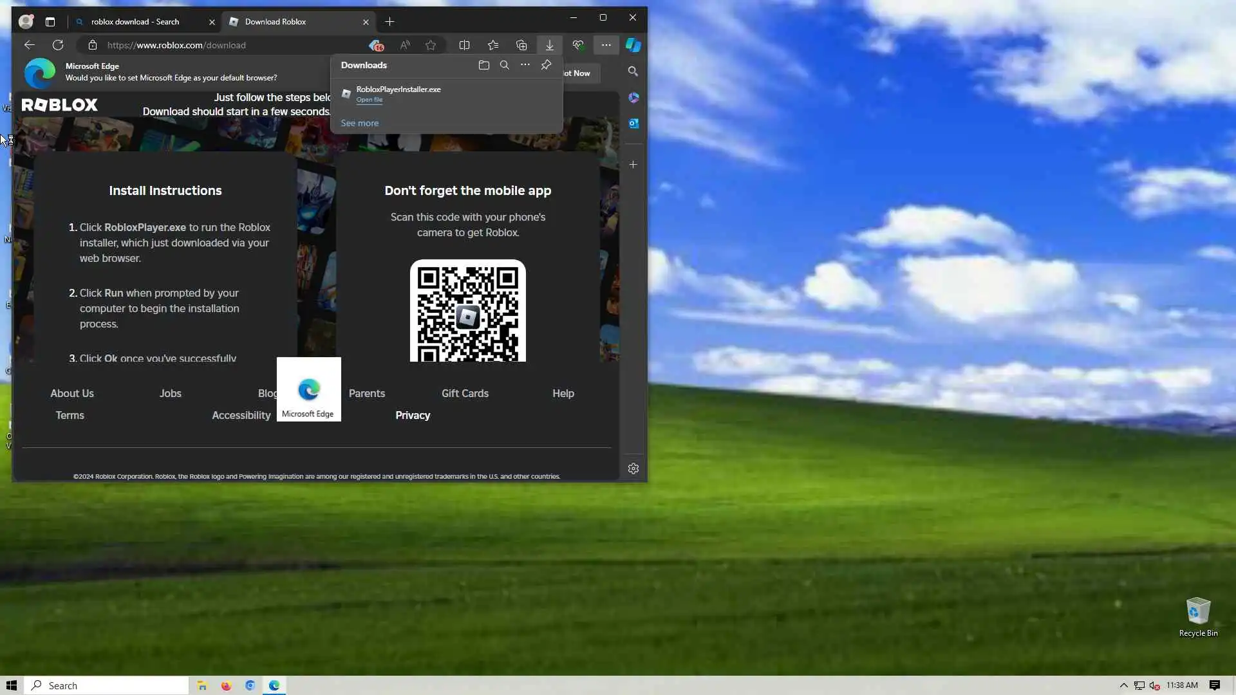Open Browser essentials heart icon
Viewport: 1236px width, 695px height.
pos(577,45)
